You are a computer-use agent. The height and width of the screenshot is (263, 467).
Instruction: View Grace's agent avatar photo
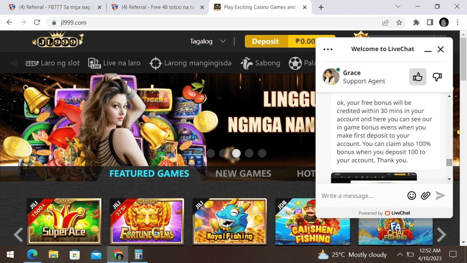point(331,76)
